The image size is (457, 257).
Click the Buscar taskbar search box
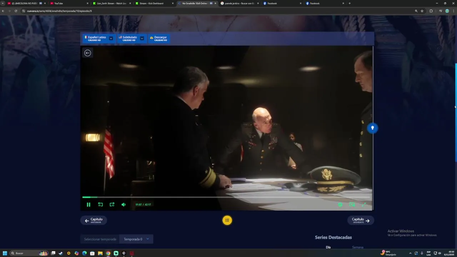point(29,253)
